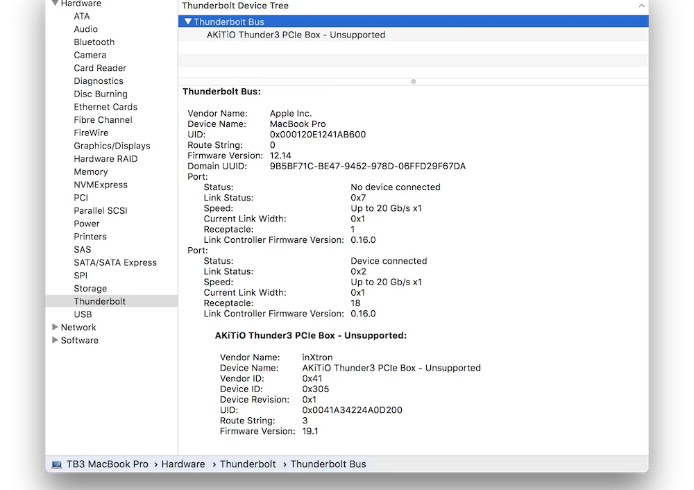Click the 'Device connected' status text

[389, 261]
